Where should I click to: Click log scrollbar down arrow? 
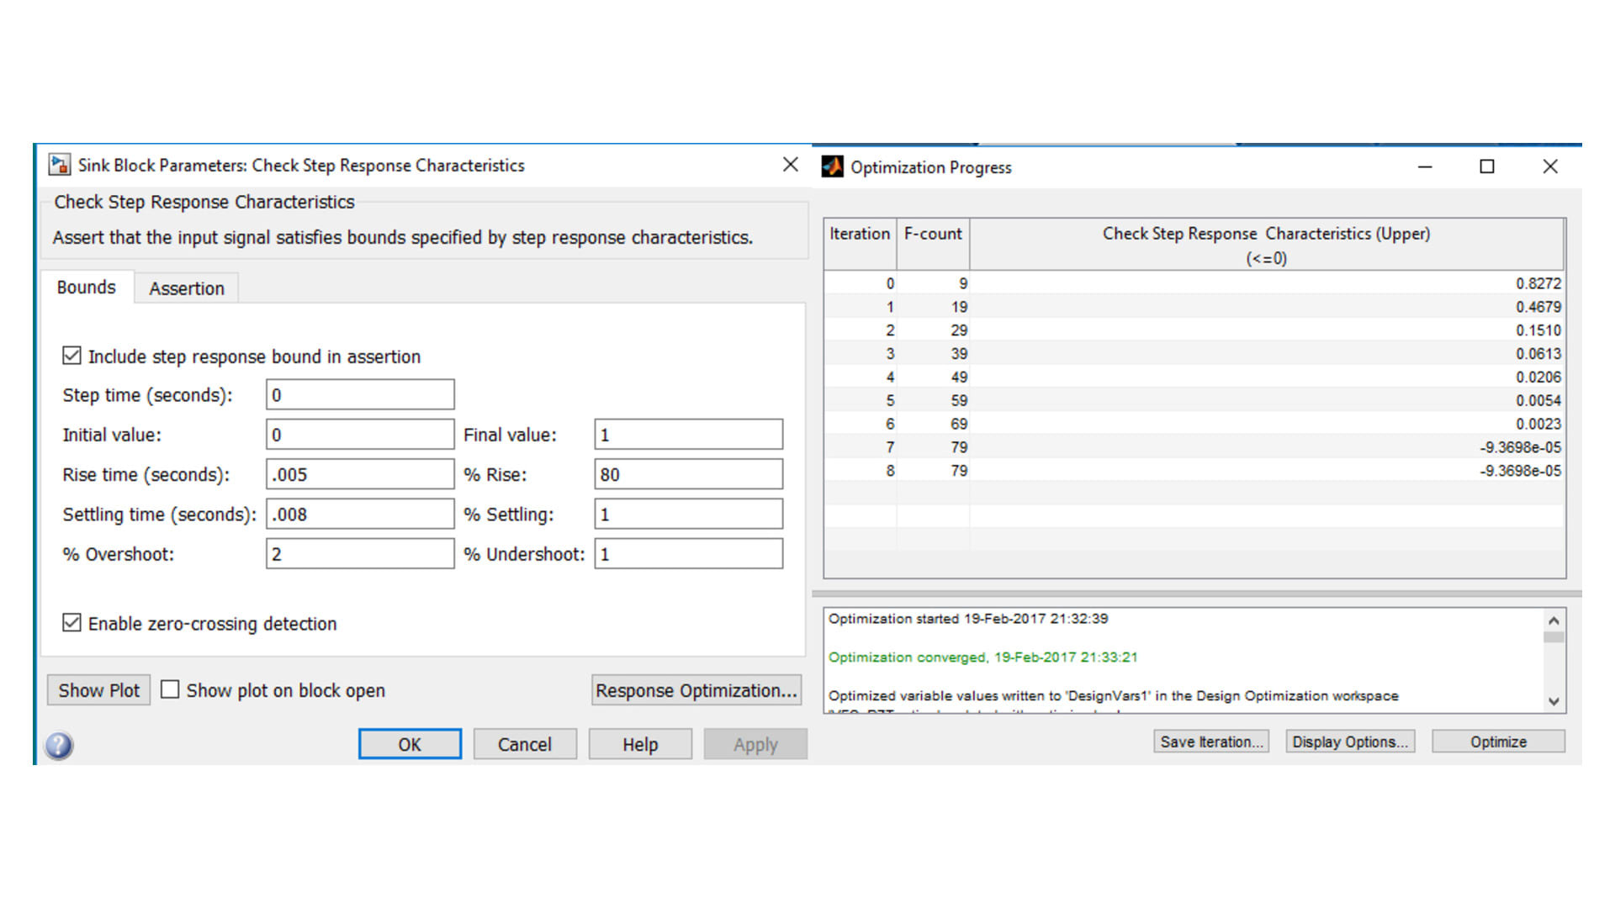1554,701
